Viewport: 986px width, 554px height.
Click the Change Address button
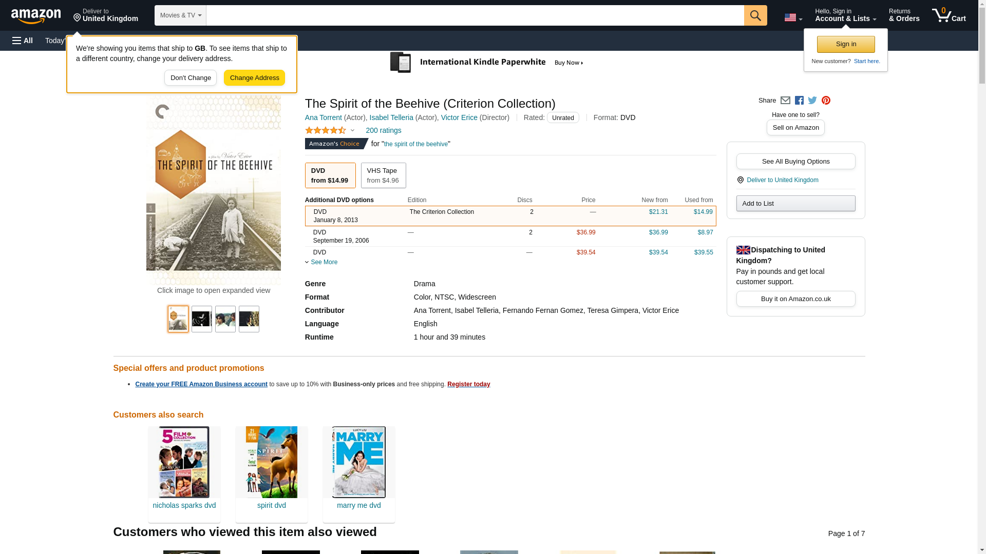254,78
